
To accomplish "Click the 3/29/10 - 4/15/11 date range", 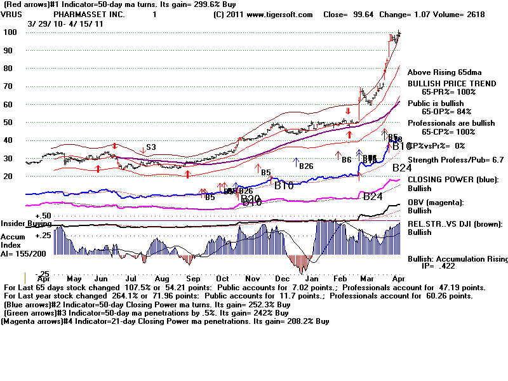I will 65,24.
